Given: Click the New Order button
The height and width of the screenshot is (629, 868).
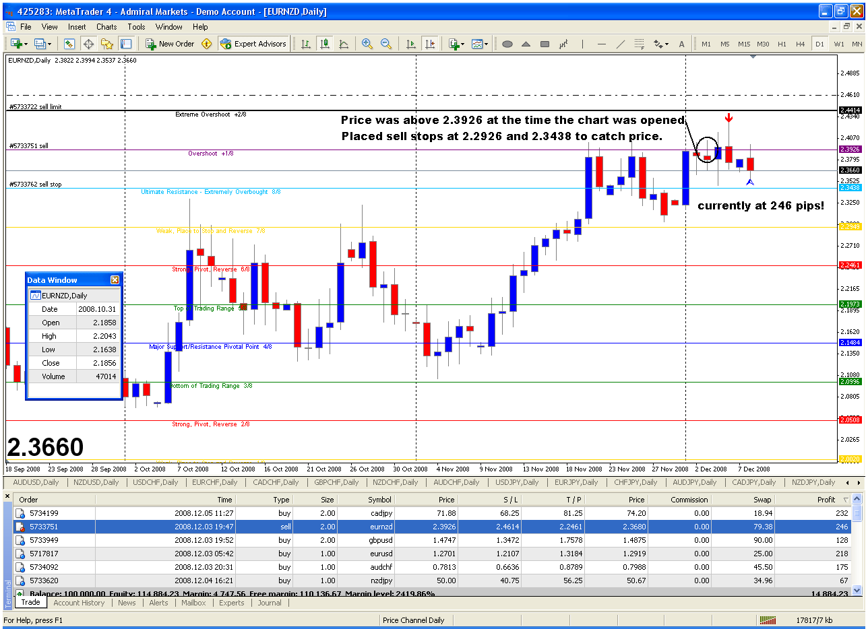Looking at the screenshot, I should [x=170, y=44].
